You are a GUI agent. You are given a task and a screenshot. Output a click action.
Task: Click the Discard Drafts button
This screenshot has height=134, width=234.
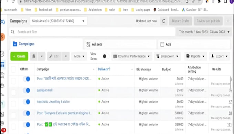pyautogui.click(x=181, y=21)
